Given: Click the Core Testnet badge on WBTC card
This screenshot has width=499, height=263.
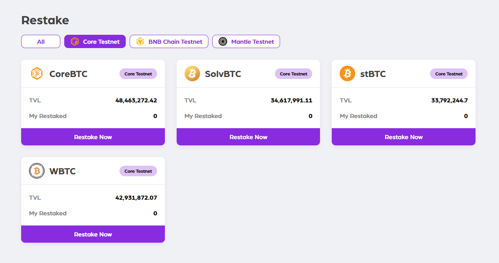Looking at the screenshot, I should coord(138,171).
